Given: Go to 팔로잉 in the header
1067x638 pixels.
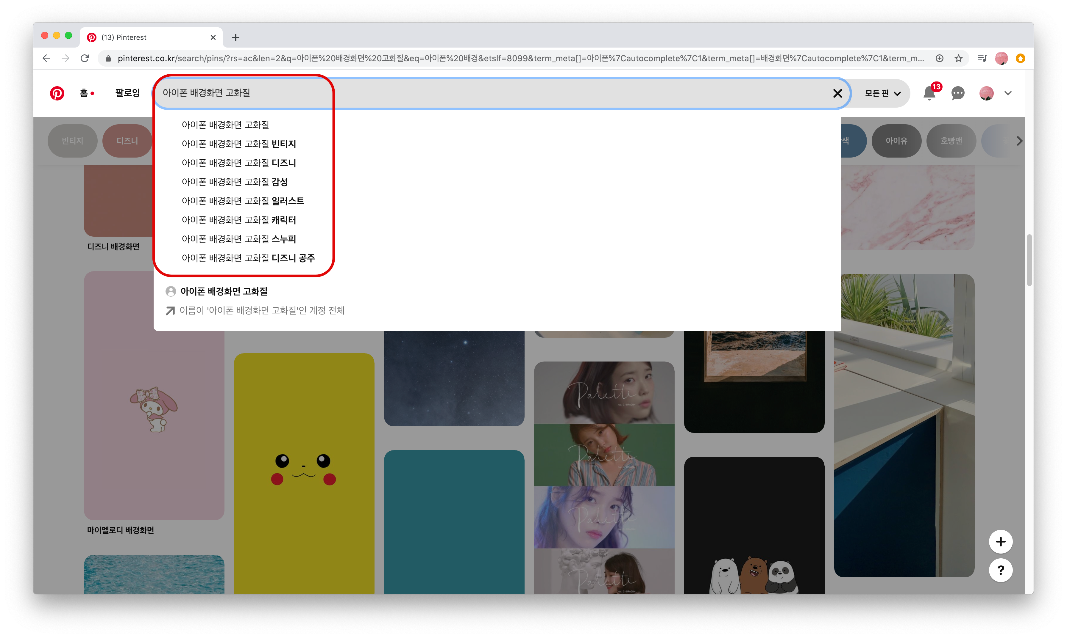Looking at the screenshot, I should 127,93.
